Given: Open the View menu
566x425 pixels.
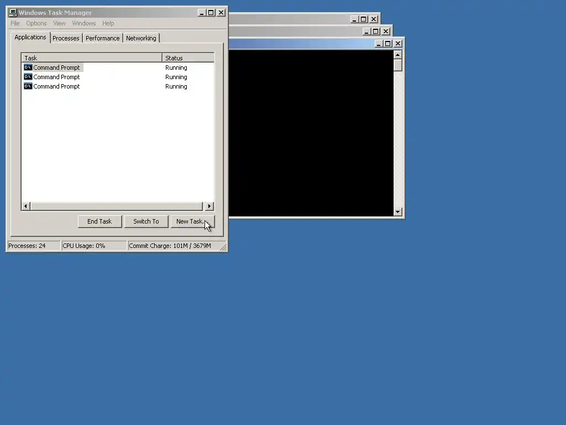Looking at the screenshot, I should tap(59, 23).
